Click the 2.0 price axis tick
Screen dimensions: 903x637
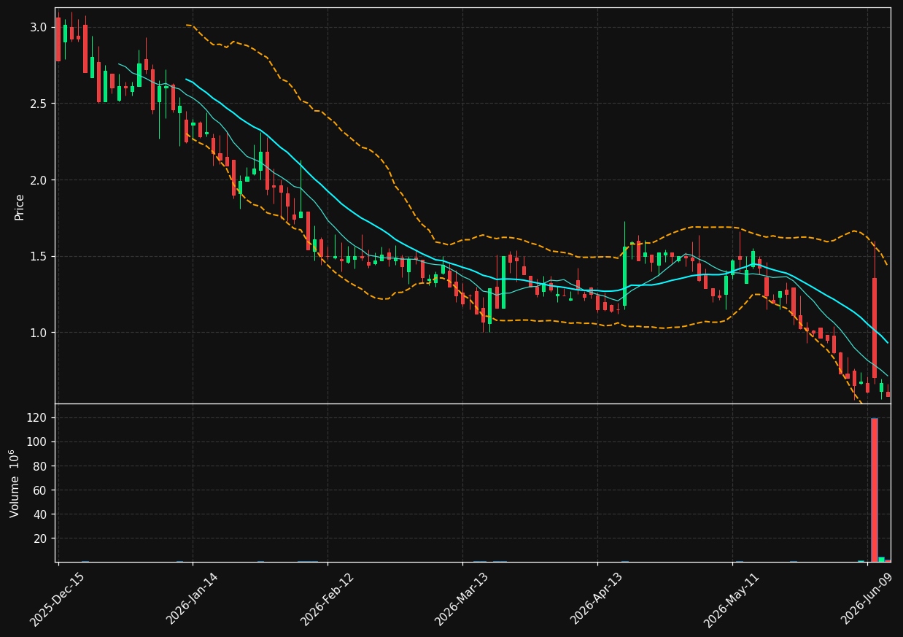point(39,179)
